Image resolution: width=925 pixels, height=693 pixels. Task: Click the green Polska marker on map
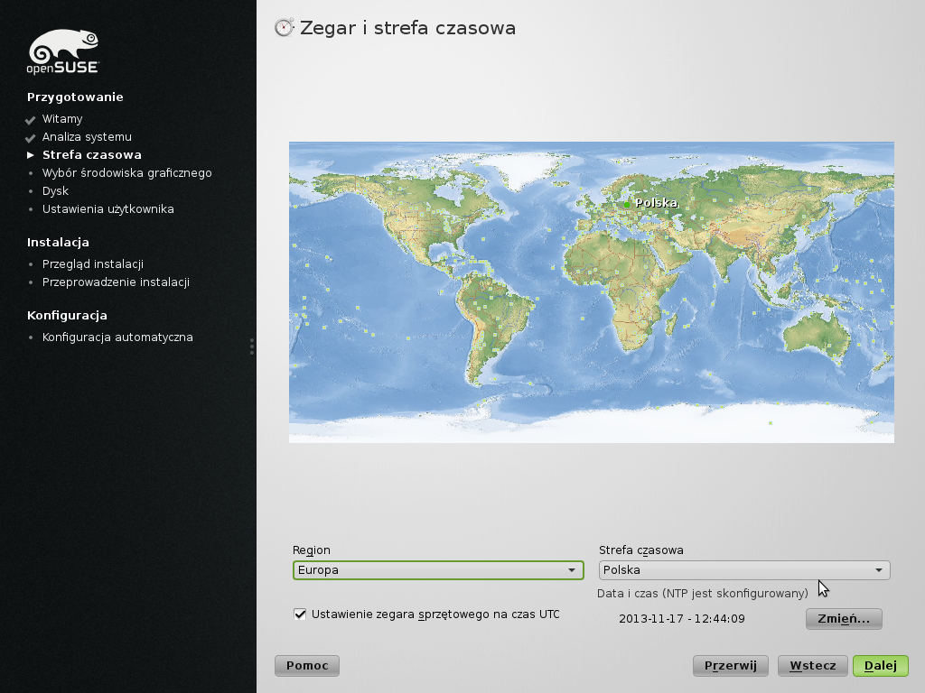[627, 204]
